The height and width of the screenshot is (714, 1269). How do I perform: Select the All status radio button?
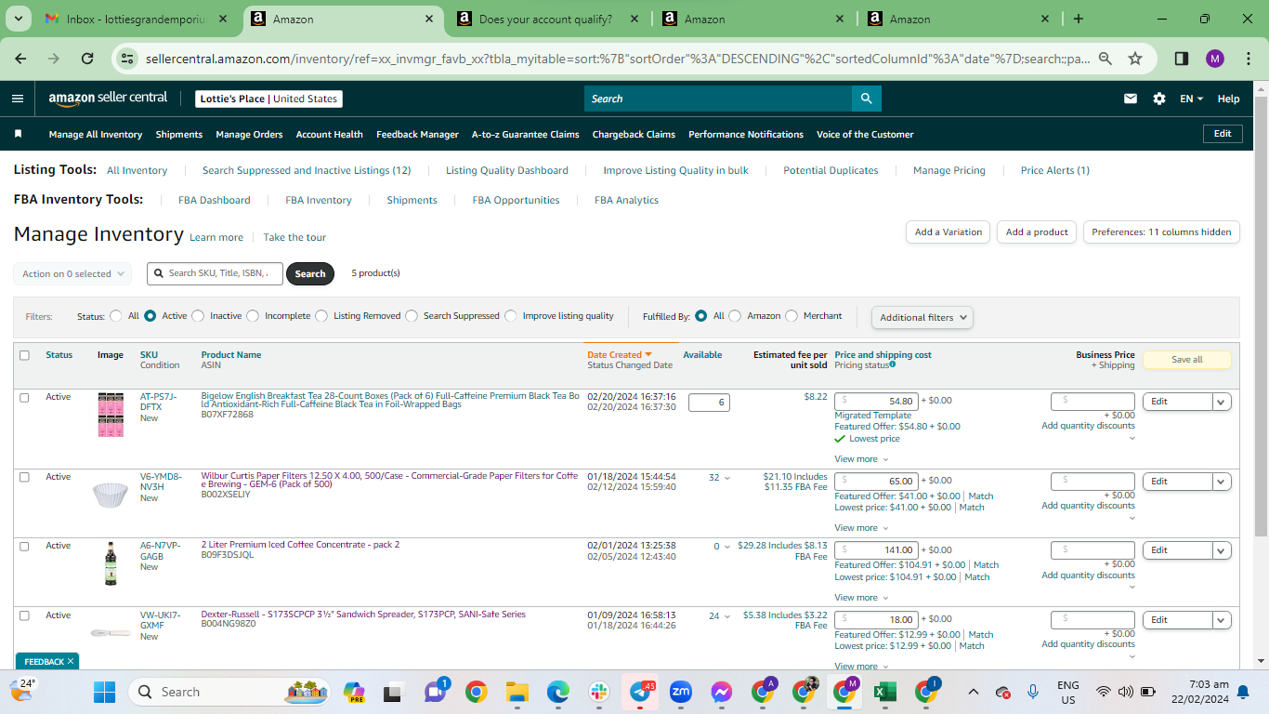tap(116, 316)
